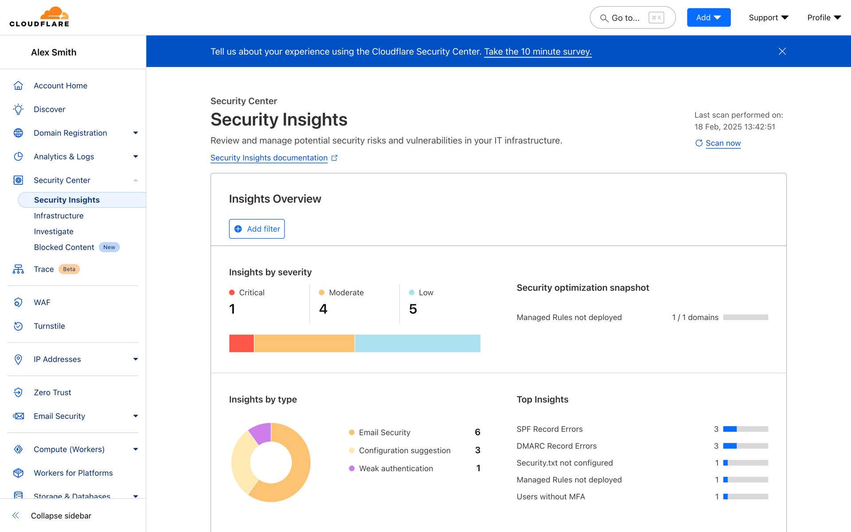Click the red Critical segment of severity bar
The height and width of the screenshot is (532, 851).
242,343
